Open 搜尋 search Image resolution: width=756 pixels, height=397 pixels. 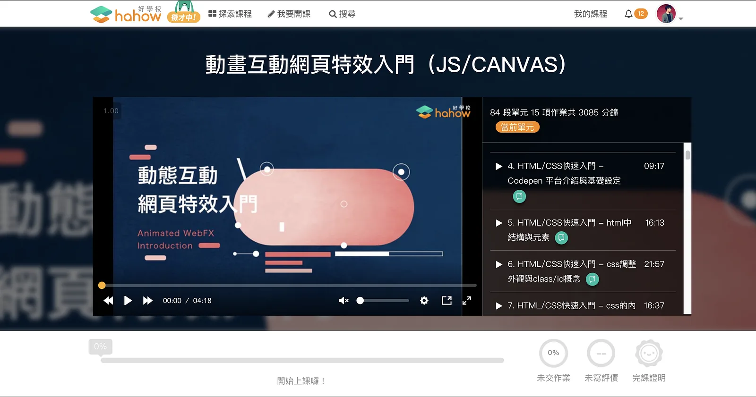point(342,14)
